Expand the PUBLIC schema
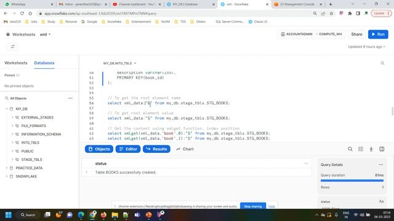Screen dimensions: 394x221 click(12, 151)
